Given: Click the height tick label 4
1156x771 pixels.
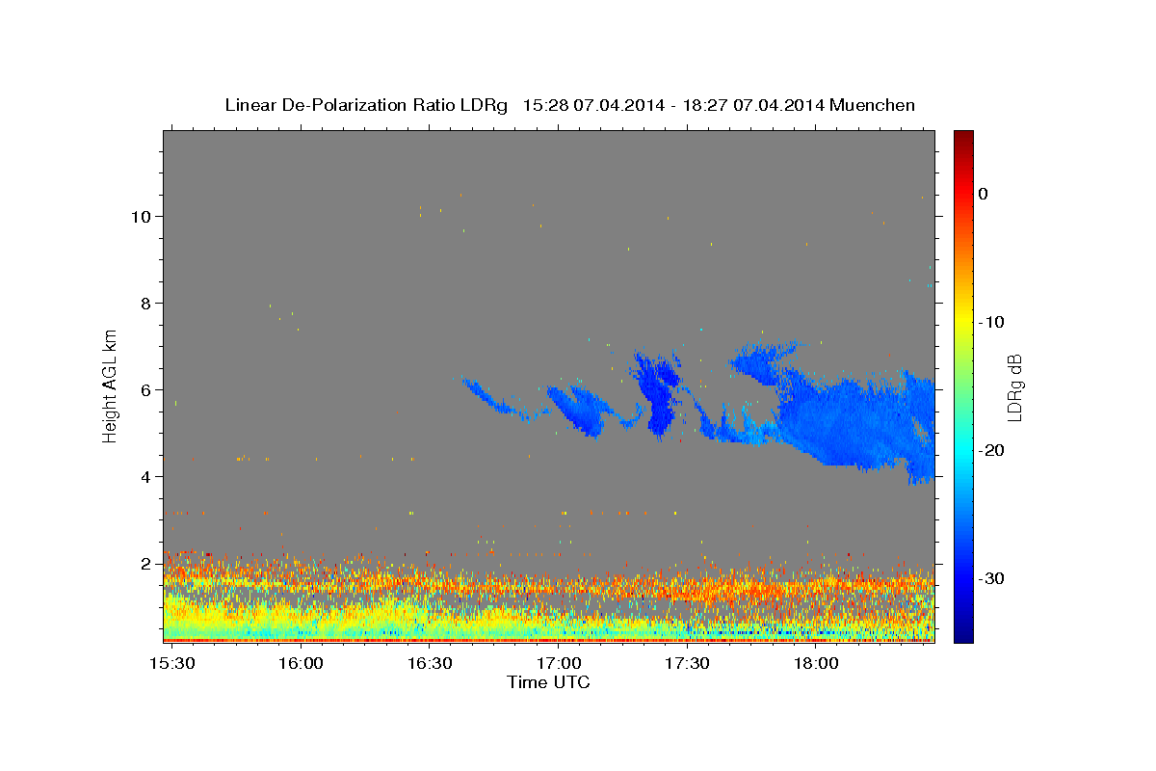Looking at the screenshot, I should [x=145, y=476].
